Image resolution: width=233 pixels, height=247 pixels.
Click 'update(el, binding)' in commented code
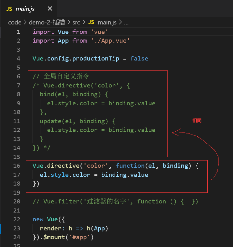74,121
